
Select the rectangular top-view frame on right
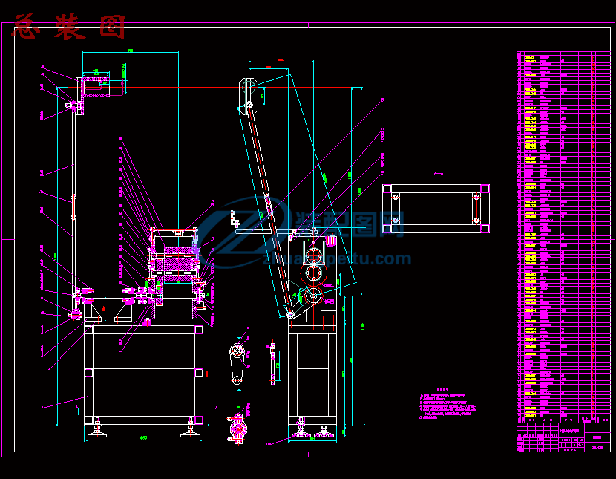[x=436, y=208]
